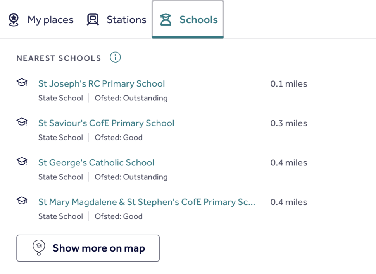Open St Saviour's CofE Primary School link
The height and width of the screenshot is (274, 376).
pos(106,123)
